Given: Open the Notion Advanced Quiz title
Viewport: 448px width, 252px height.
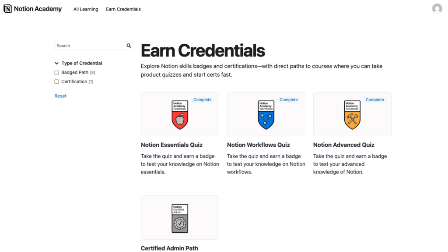Looking at the screenshot, I should click(343, 145).
